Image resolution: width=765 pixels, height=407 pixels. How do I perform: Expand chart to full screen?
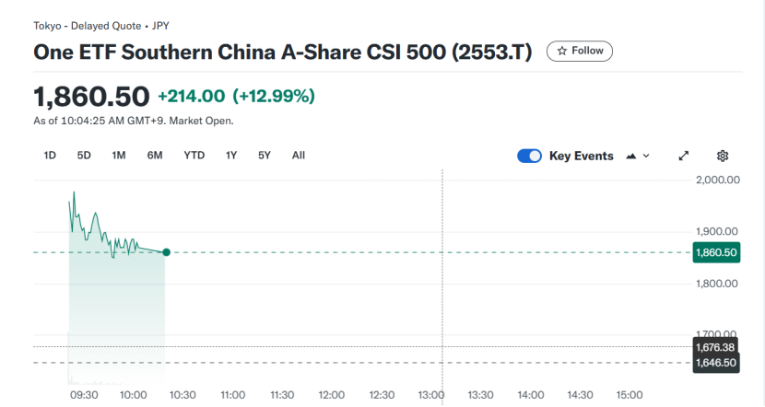(684, 156)
